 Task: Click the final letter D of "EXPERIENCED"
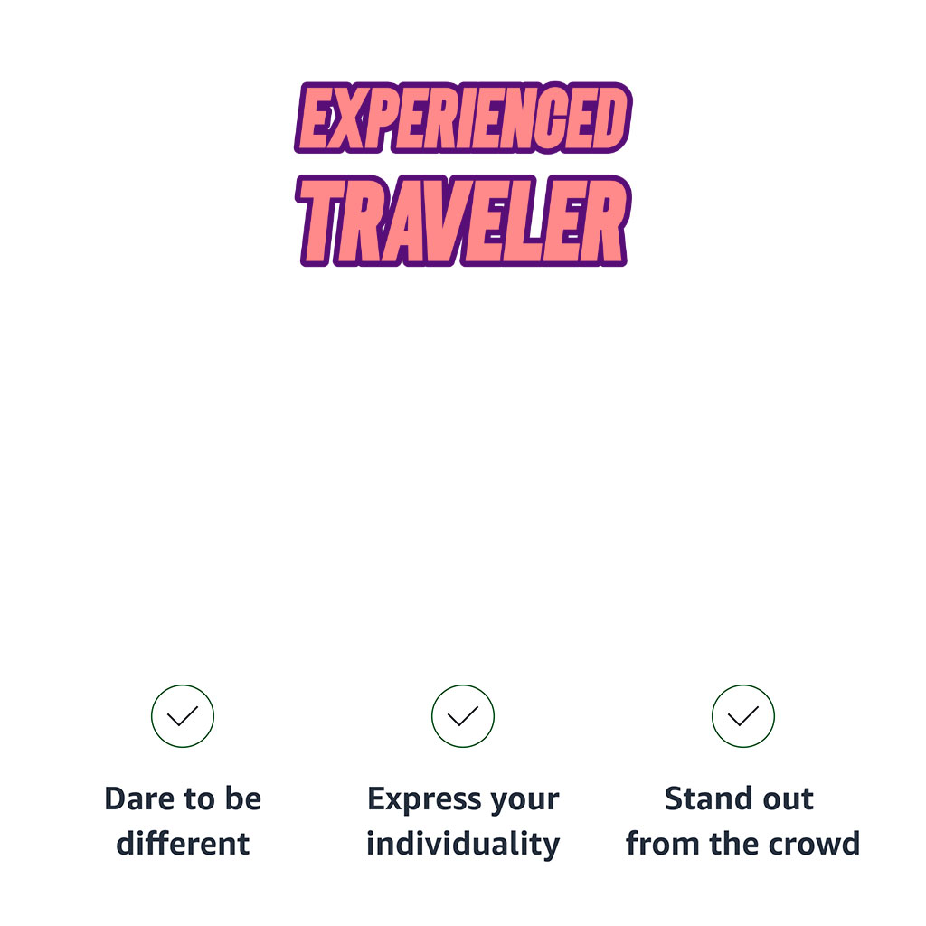click(609, 119)
